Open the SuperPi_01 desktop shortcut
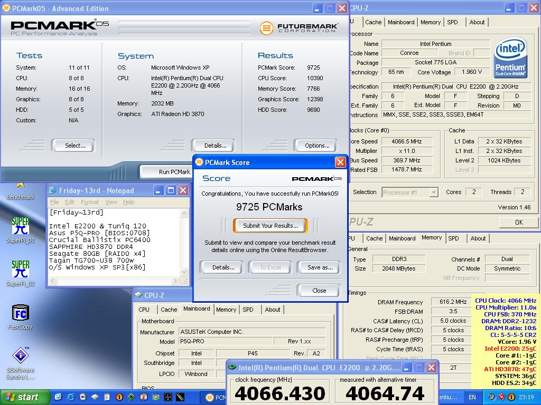Viewport: 541px width, 405px height. (21, 229)
